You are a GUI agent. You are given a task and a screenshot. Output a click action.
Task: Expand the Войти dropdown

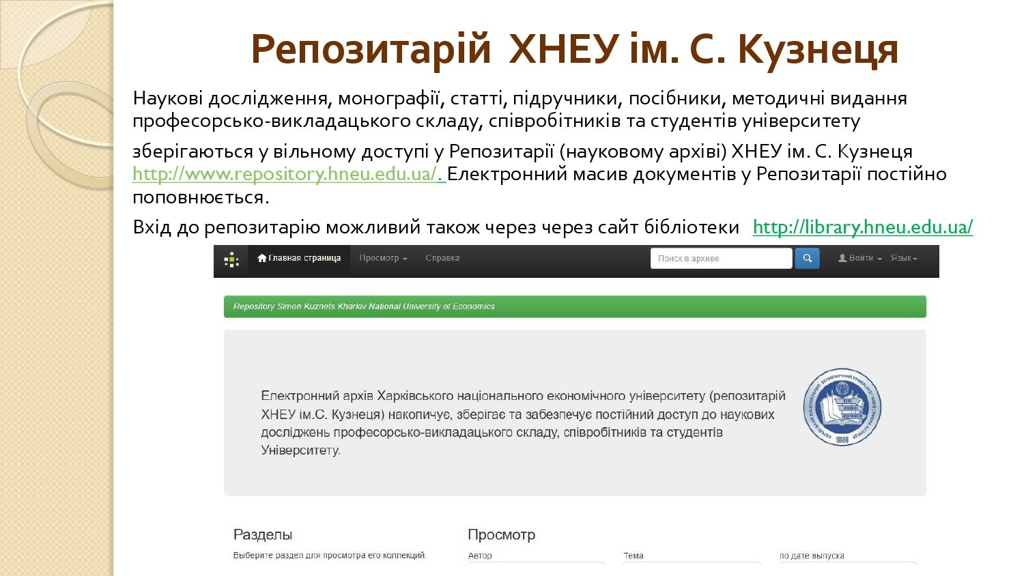pos(860,259)
